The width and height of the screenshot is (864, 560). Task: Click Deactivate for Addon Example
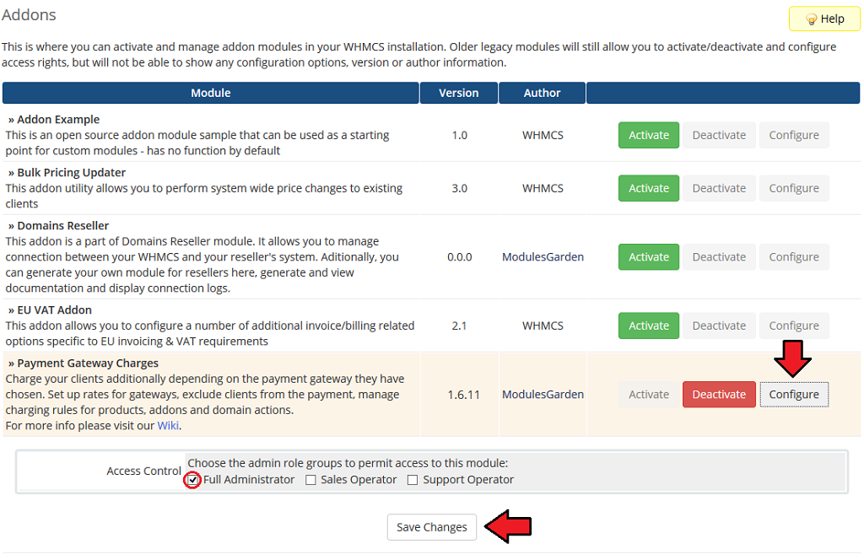click(719, 135)
